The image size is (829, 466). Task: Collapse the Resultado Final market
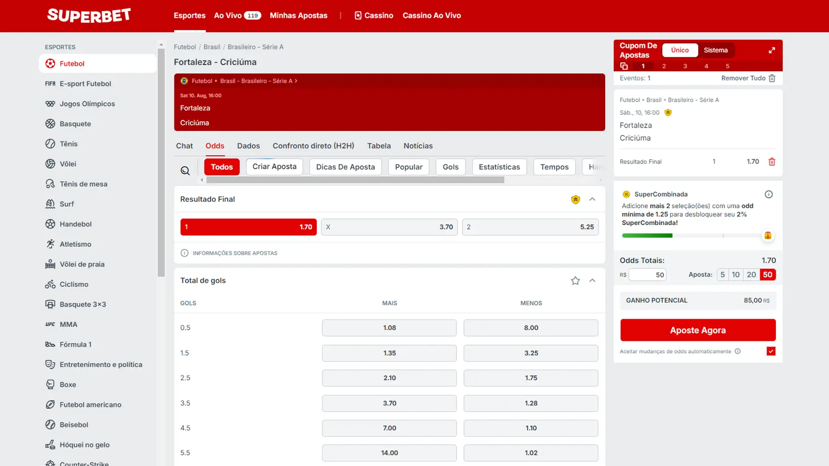(x=592, y=199)
